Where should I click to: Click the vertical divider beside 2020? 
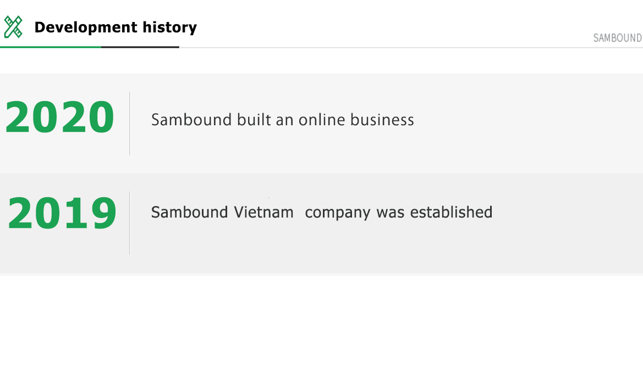tap(130, 123)
